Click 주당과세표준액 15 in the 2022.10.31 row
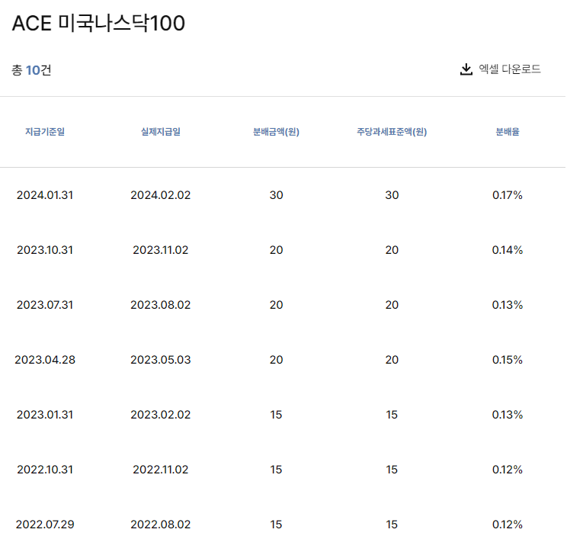567x539 pixels. (392, 470)
